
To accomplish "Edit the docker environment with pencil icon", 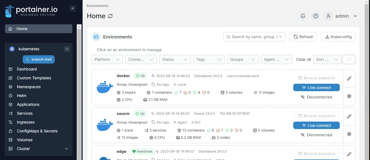I will 349,78.
